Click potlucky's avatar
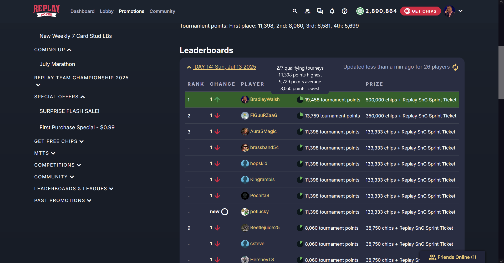Image resolution: width=504 pixels, height=263 pixels. pos(245,212)
